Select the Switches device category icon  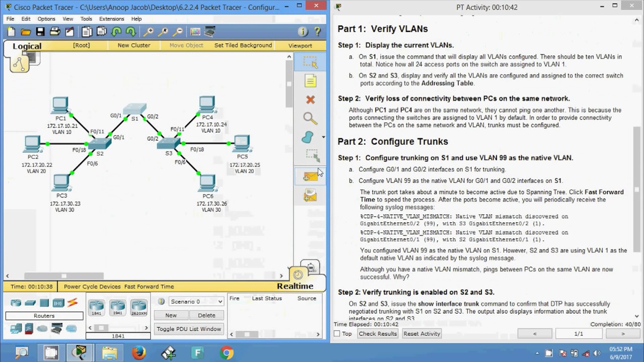(x=30, y=303)
